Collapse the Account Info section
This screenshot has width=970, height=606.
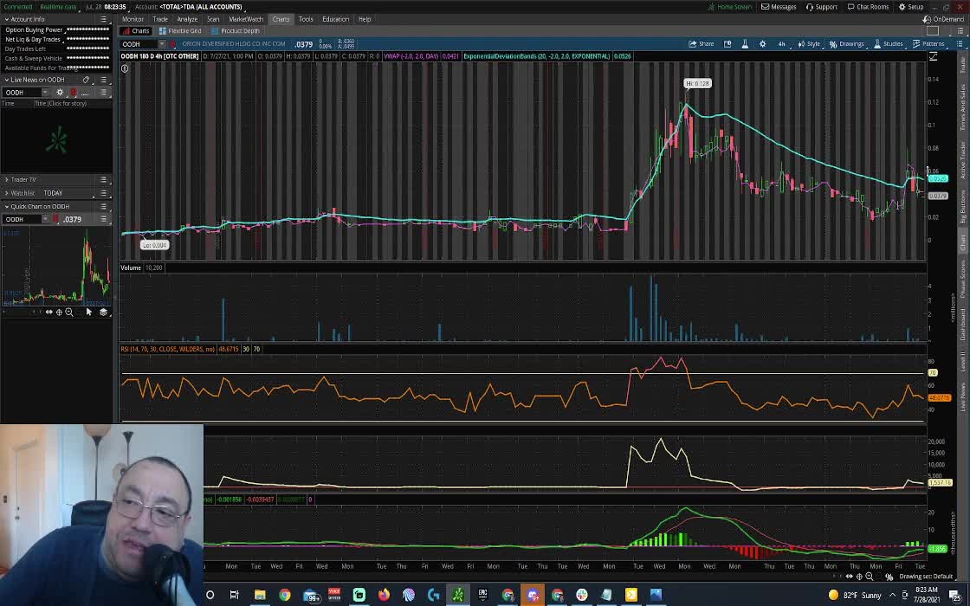[x=7, y=19]
